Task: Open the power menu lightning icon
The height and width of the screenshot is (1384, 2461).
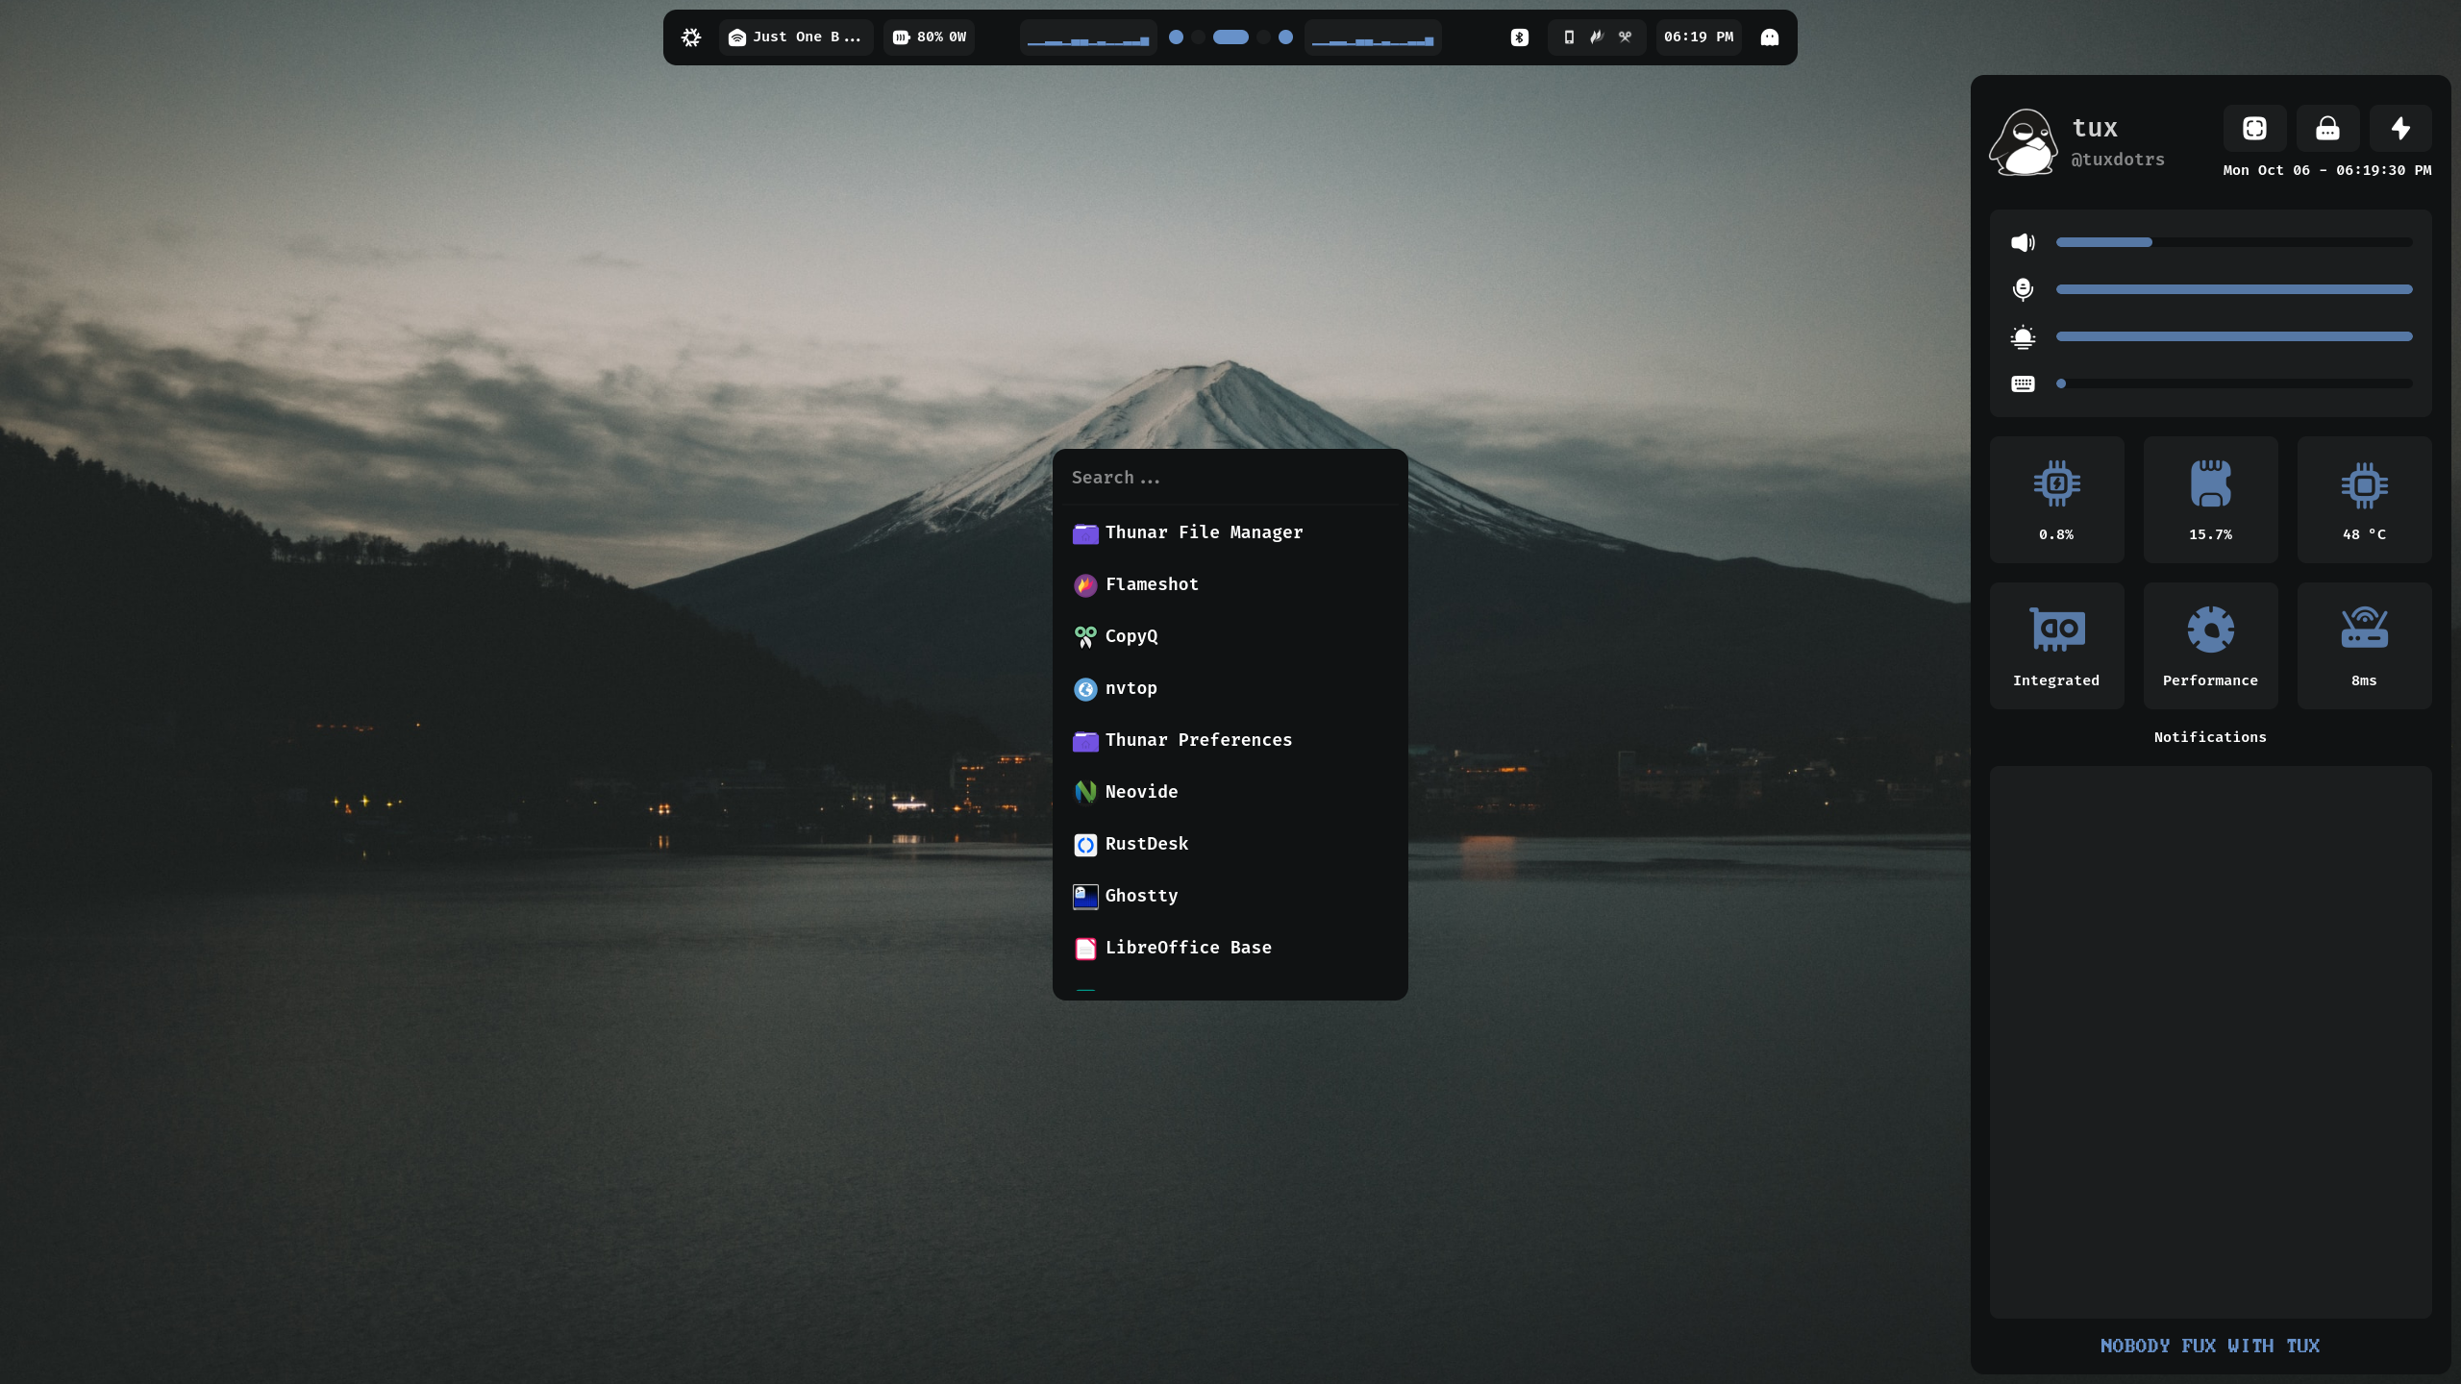Action: point(2400,128)
